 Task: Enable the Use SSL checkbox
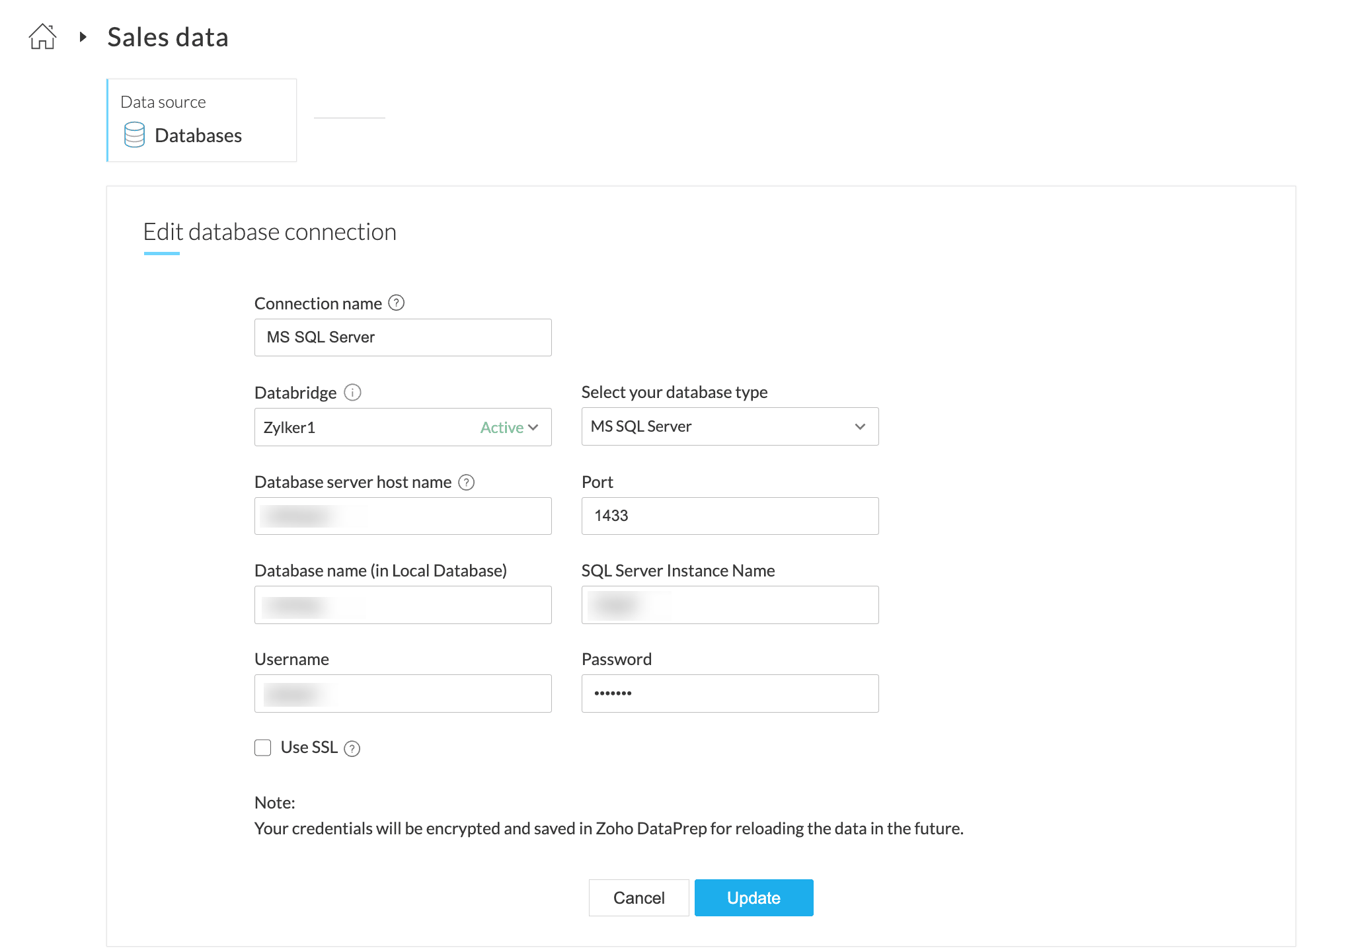click(x=263, y=748)
